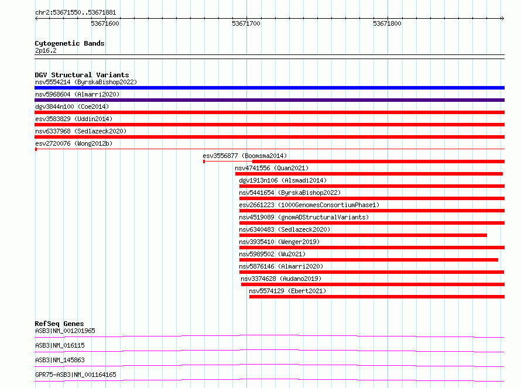Click the nsv5554214 (ByrskaBishop2022) blue variant bar
Screen dimensions: 521x388
(269, 88)
